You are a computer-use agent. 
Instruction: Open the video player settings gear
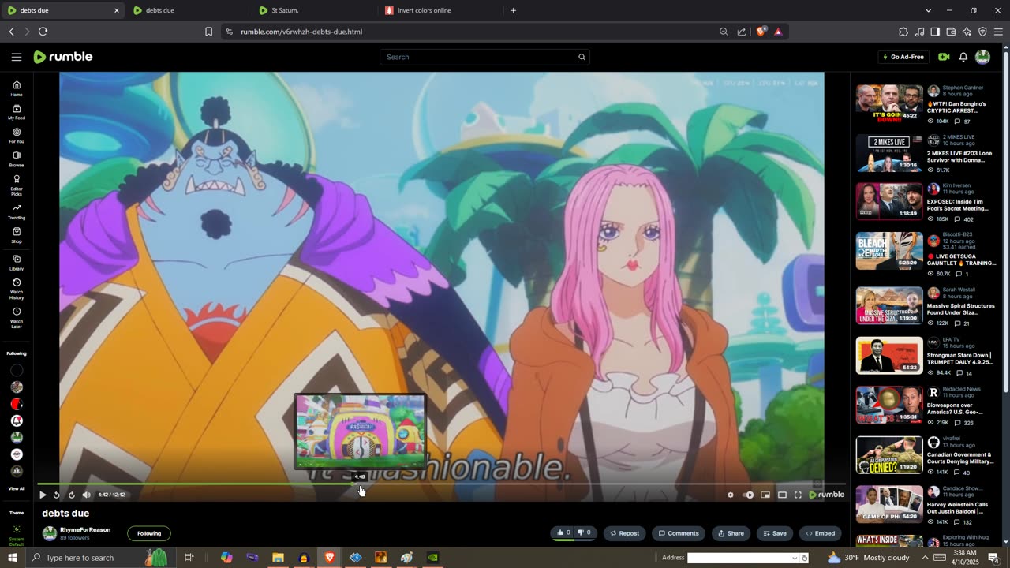pyautogui.click(x=730, y=495)
